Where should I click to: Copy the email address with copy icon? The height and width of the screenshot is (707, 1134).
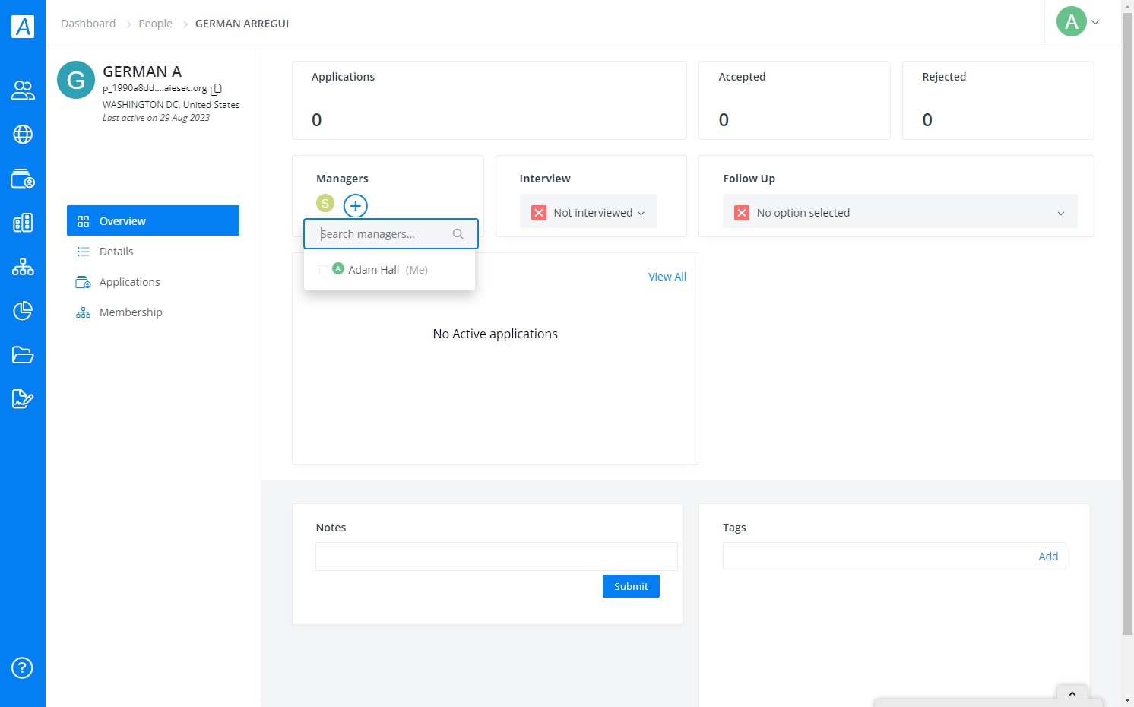217,89
